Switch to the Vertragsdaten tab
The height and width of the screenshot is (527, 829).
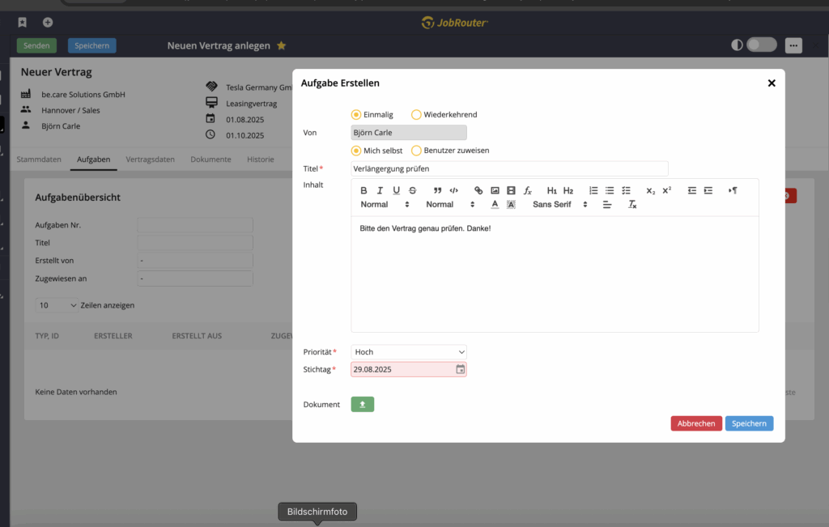pos(150,159)
